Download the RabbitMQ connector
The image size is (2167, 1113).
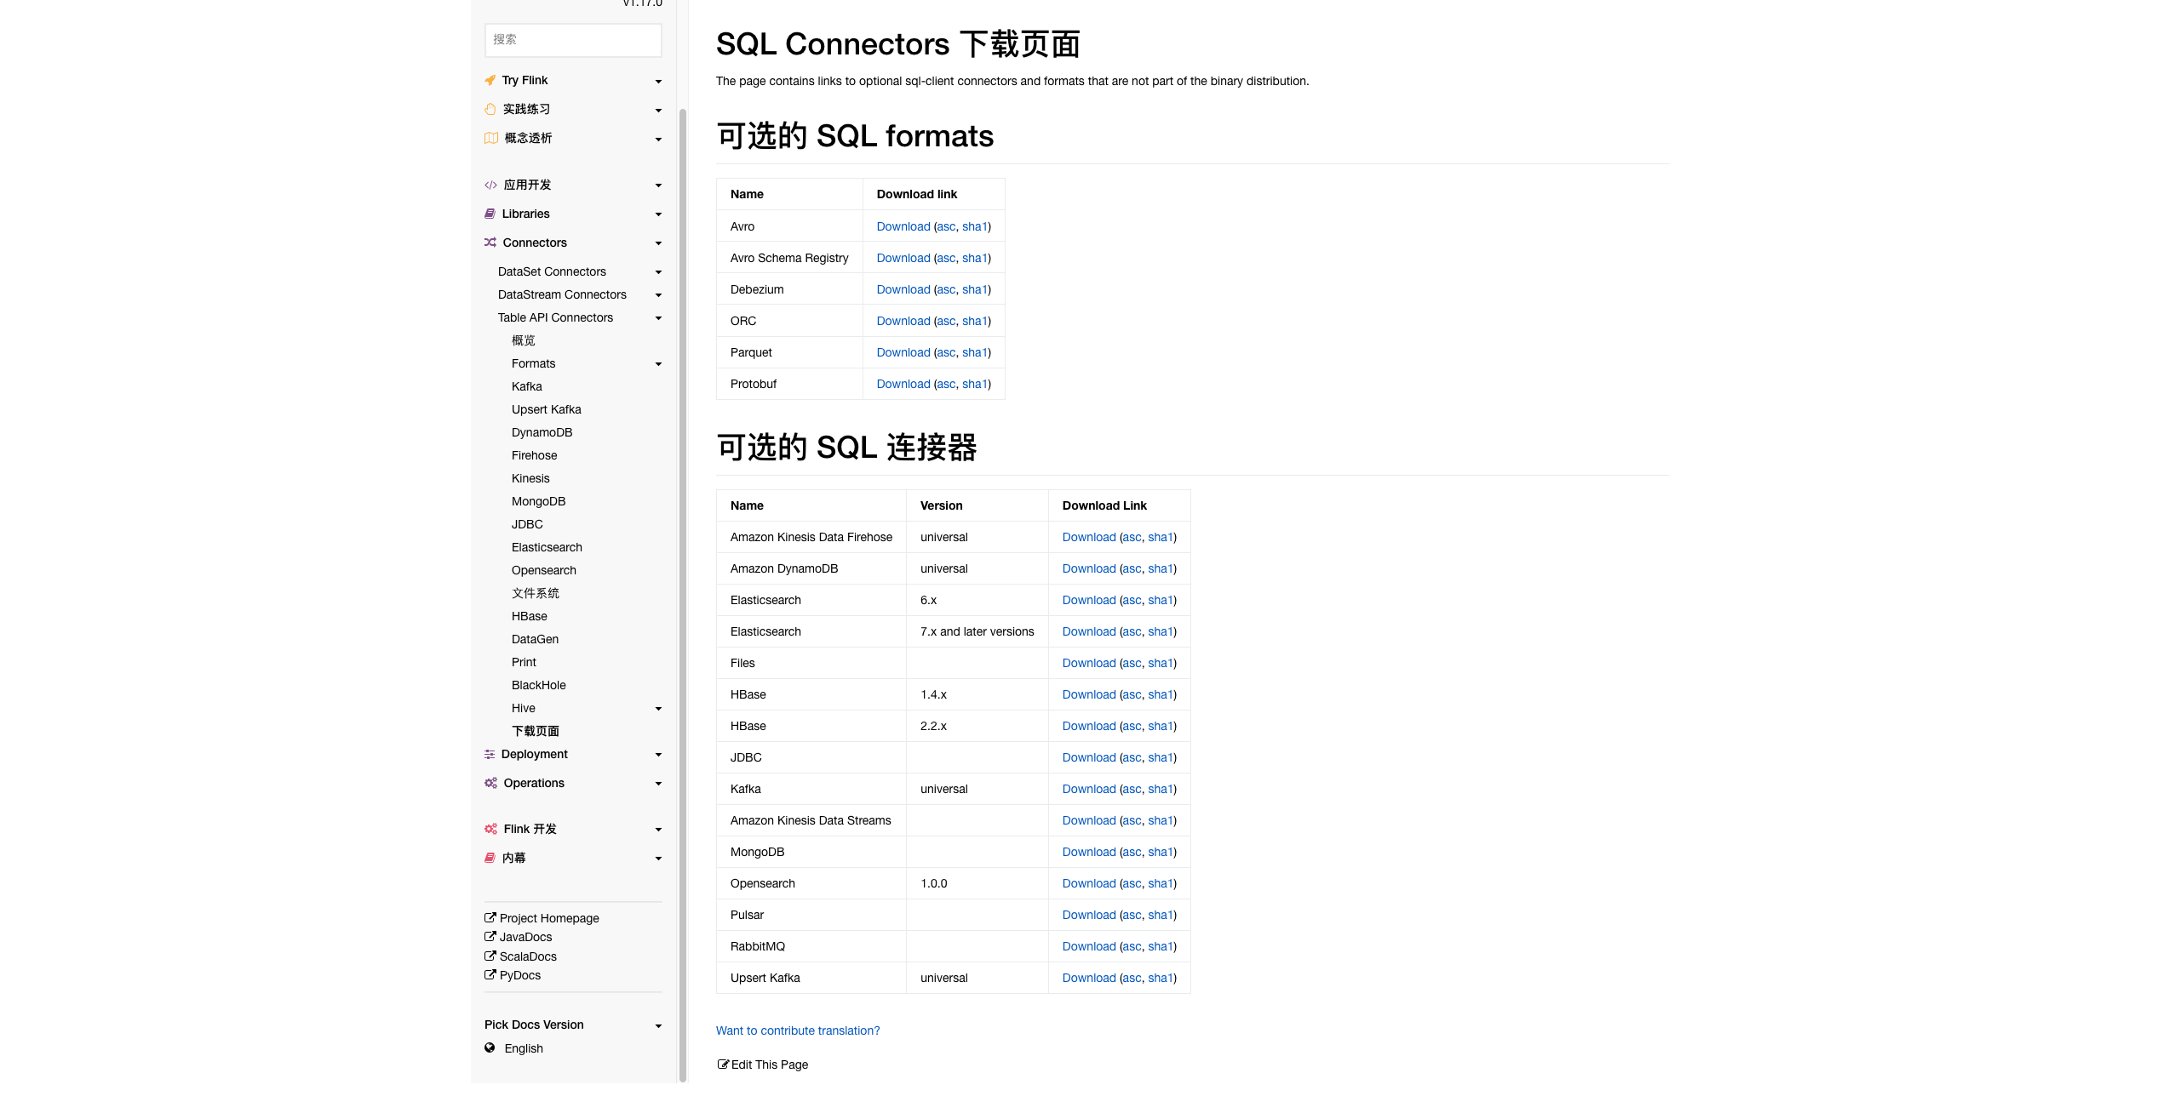1088,946
